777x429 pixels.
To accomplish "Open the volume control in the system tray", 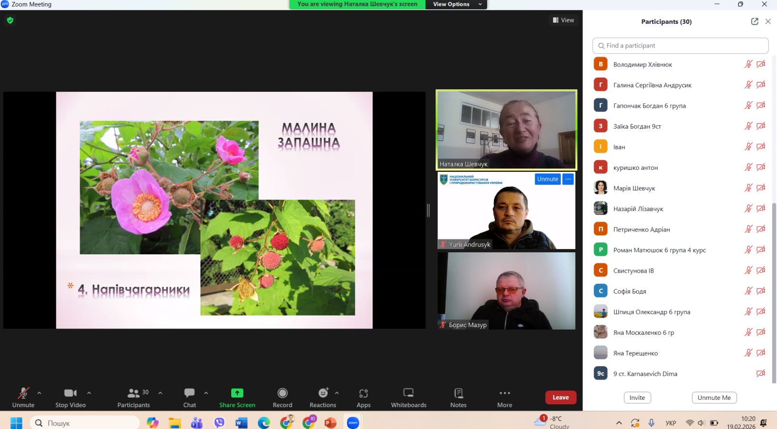I will click(x=701, y=423).
